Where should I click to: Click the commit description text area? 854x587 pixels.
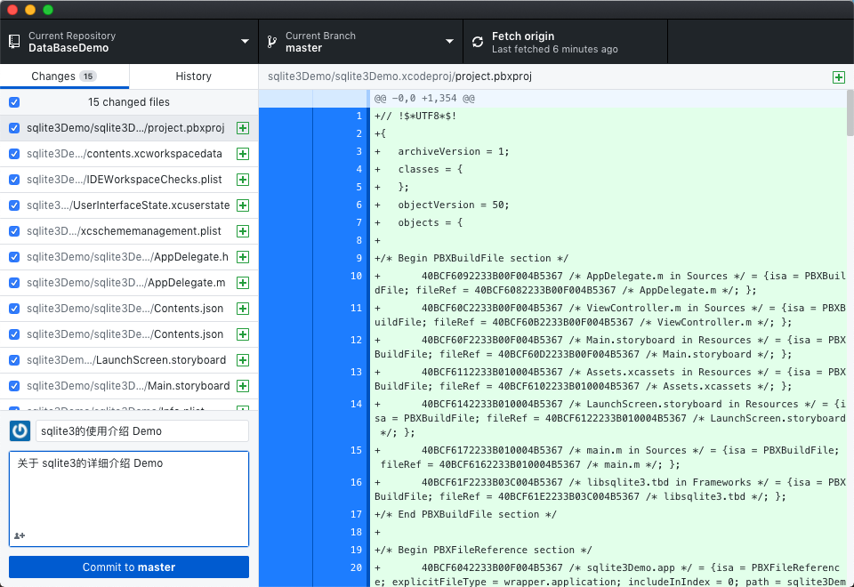tap(129, 499)
